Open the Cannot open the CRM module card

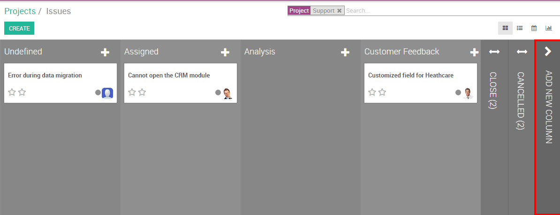[x=169, y=75]
